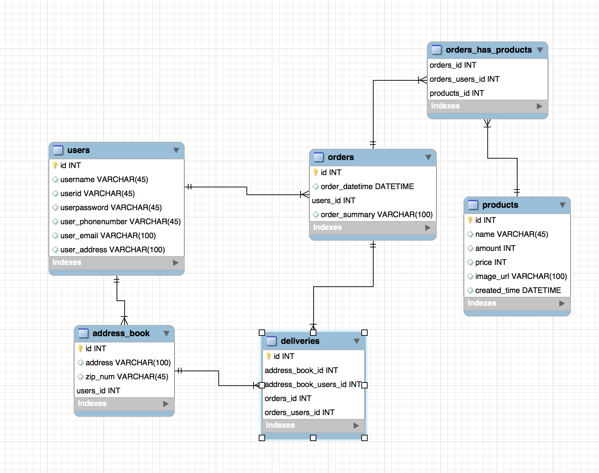This screenshot has height=473, width=599.
Task: Collapse the orders table columns arrow
Action: click(x=428, y=157)
